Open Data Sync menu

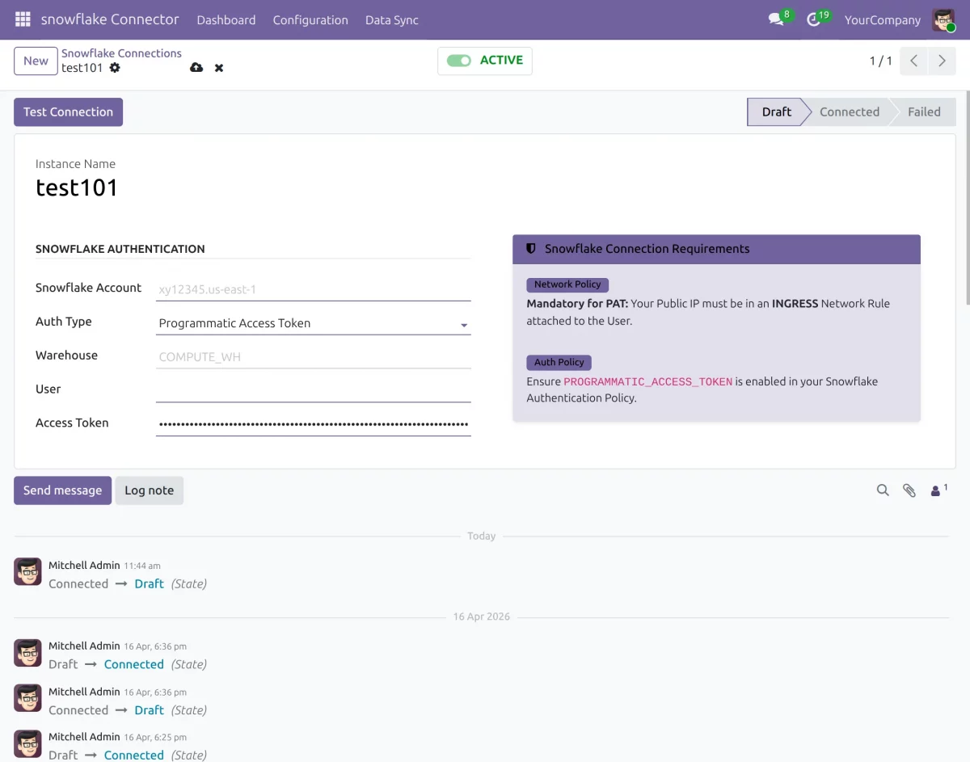tap(392, 19)
